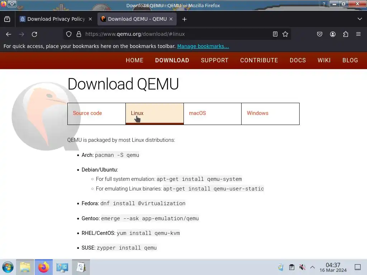
Task: Open the Start menu orb
Action: pyautogui.click(x=8, y=267)
